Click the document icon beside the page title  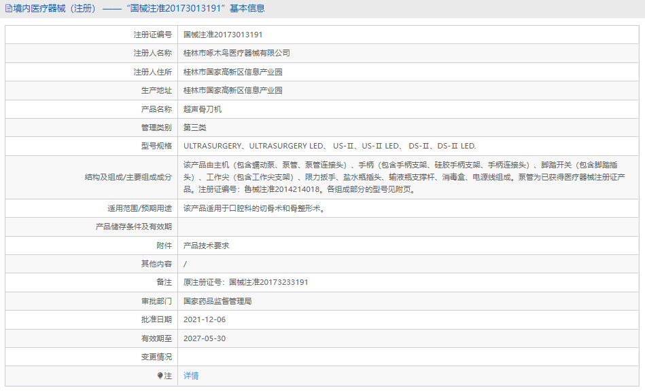tap(8, 8)
